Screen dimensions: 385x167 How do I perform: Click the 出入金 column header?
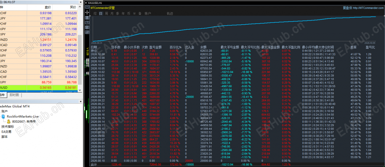[x=190, y=47]
